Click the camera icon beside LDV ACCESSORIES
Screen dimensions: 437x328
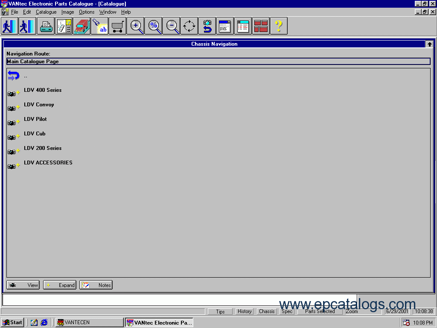pos(12,167)
